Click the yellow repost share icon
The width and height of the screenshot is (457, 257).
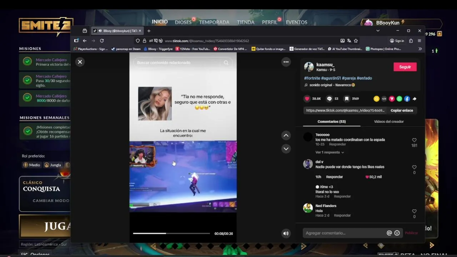(x=376, y=99)
